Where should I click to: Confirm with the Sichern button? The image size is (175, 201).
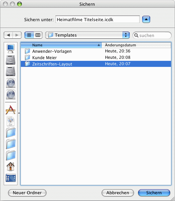click(154, 193)
